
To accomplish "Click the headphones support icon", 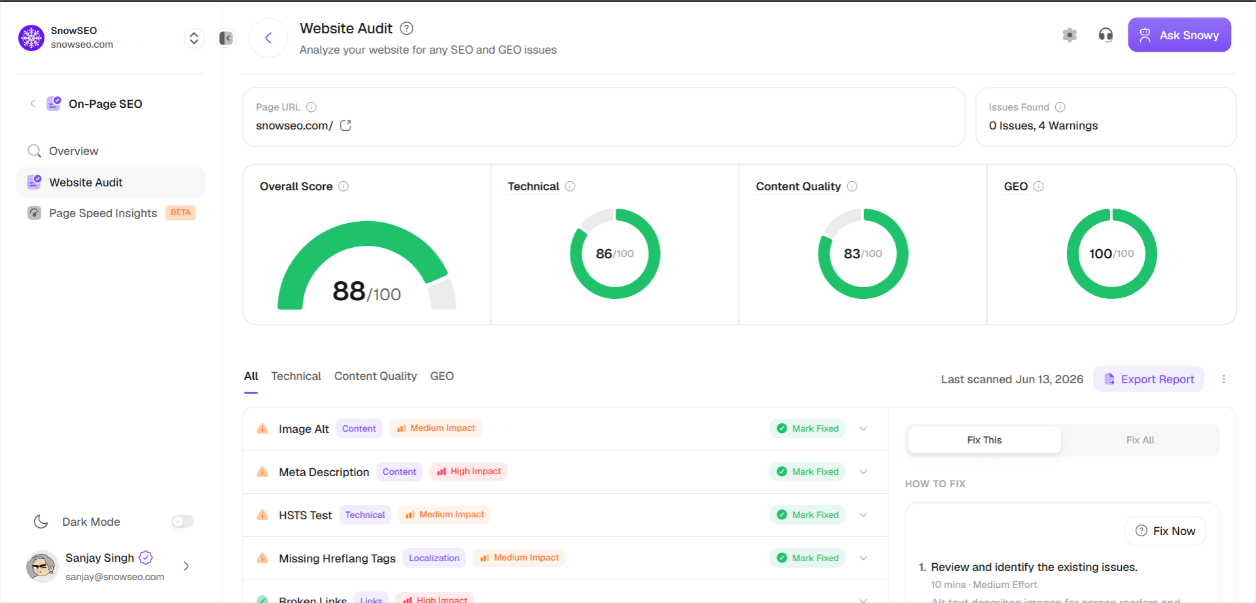I will click(1106, 35).
